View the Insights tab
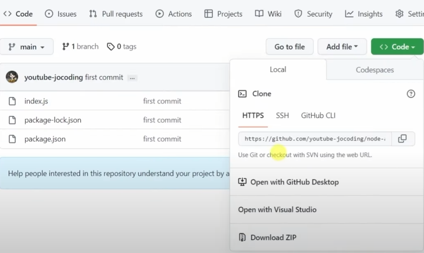The height and width of the screenshot is (253, 424). [364, 14]
